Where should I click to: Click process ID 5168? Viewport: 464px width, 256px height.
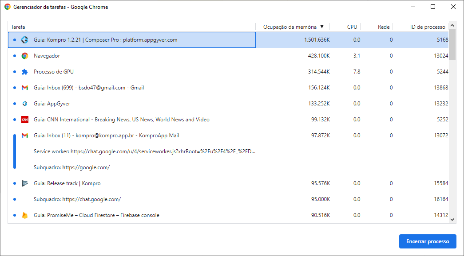tap(442, 40)
